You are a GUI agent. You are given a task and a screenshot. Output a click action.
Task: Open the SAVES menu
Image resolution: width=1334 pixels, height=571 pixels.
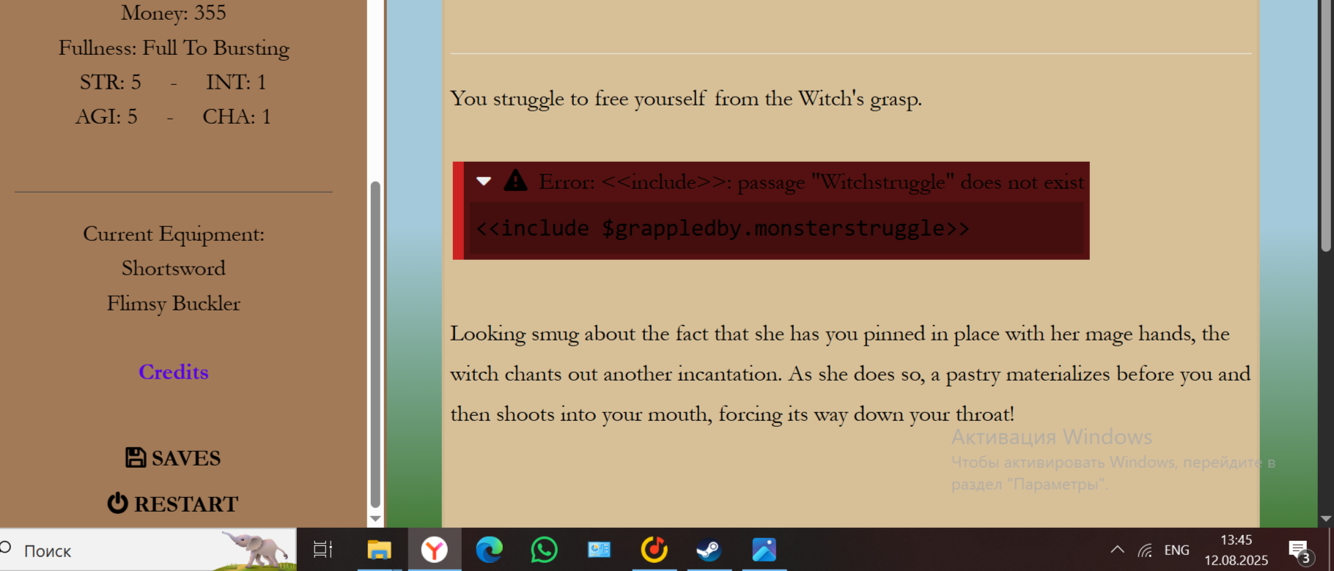coord(173,458)
